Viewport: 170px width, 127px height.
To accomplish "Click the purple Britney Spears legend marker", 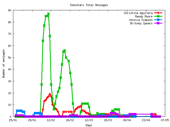I will (158, 23).
